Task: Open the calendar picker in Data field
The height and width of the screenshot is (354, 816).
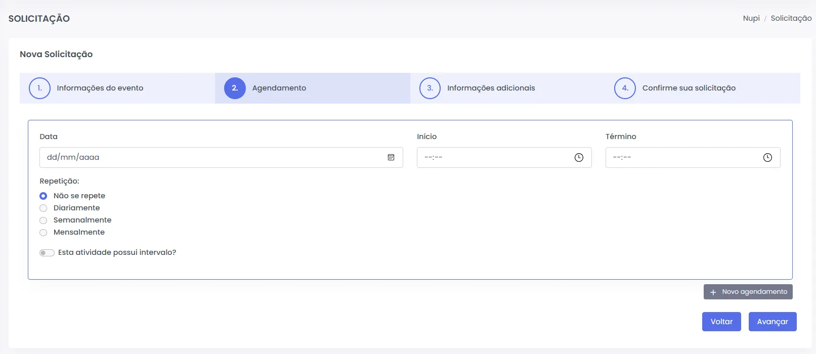Action: click(391, 157)
